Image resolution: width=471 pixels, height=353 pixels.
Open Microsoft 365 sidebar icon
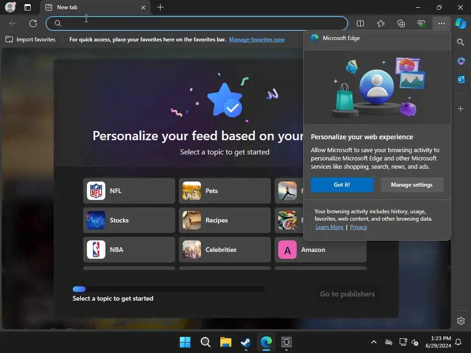tap(461, 61)
